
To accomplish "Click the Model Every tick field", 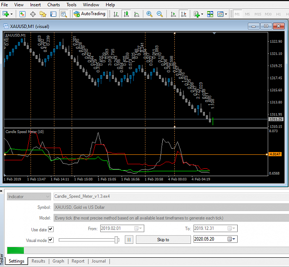I will pyautogui.click(x=172, y=218).
